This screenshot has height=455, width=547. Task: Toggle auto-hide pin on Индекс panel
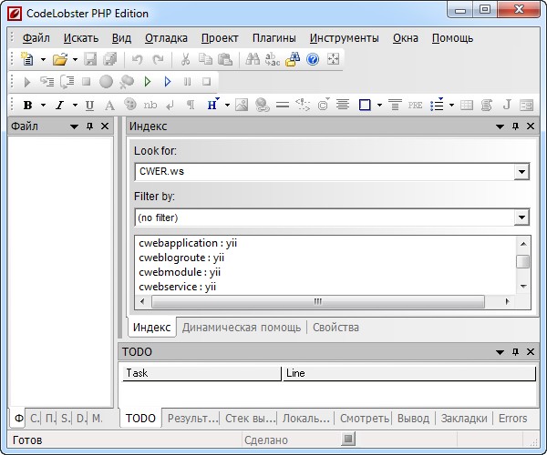pyautogui.click(x=512, y=126)
